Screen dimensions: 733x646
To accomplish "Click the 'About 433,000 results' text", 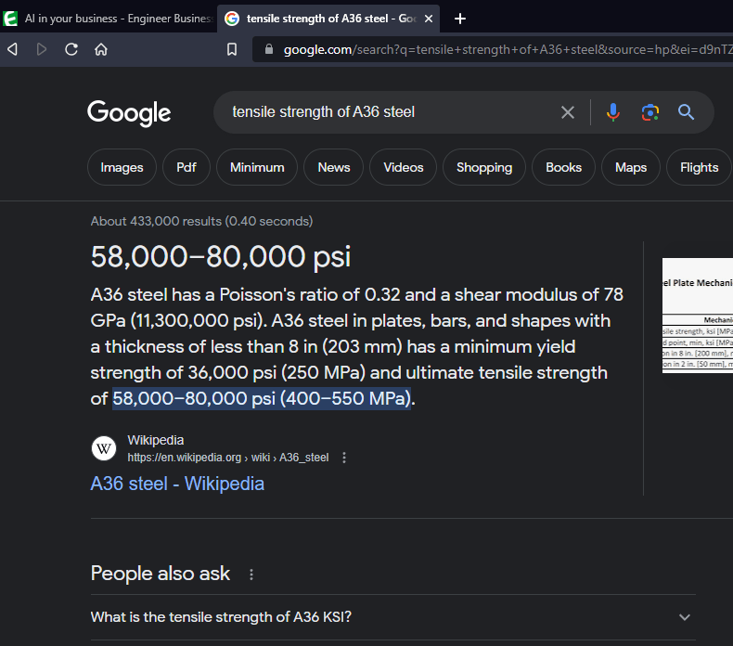I will 201,221.
